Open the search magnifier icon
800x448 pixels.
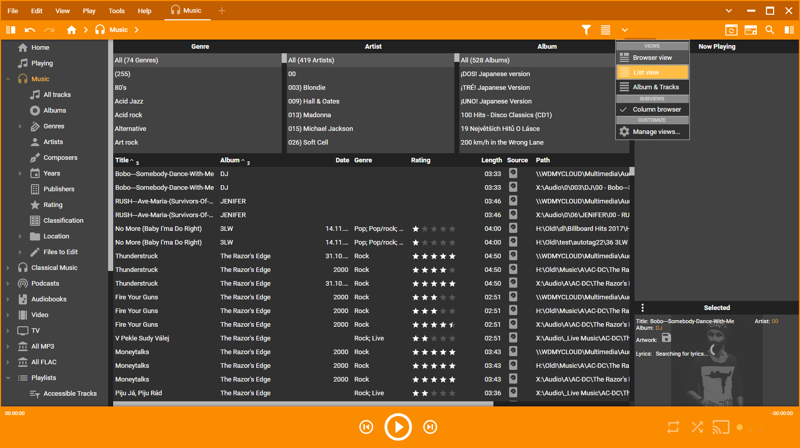(770, 30)
